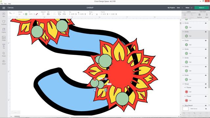Open the Linetype dropdown
The width and height of the screenshot is (210, 118).
pos(21,14)
